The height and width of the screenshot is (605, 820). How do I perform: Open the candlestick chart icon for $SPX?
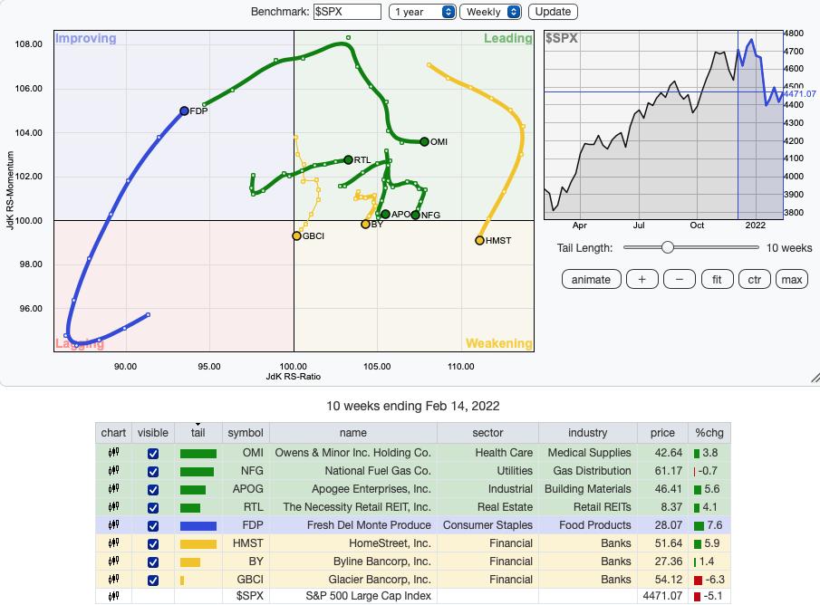tap(113, 596)
